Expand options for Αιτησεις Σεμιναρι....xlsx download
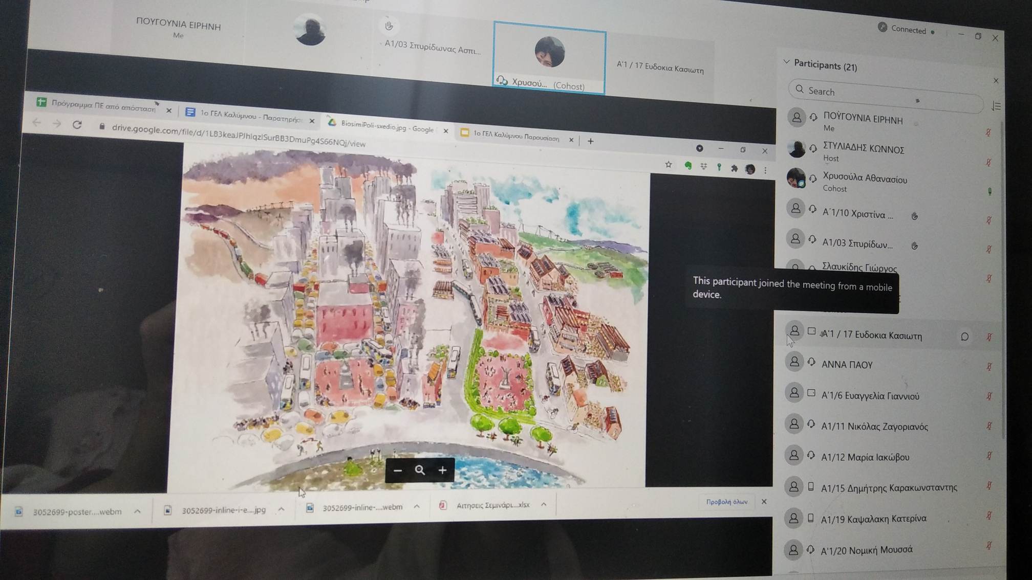This screenshot has height=580, width=1032. click(544, 504)
